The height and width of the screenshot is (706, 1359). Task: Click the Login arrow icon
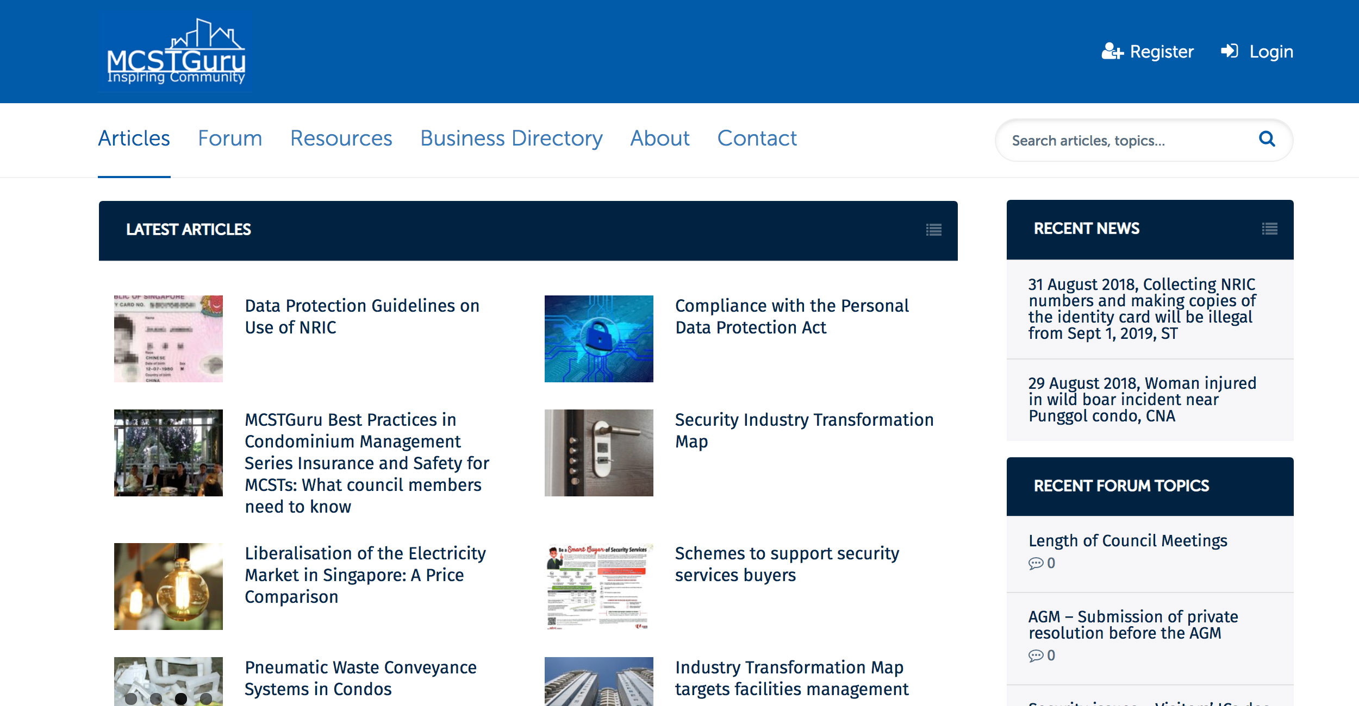tap(1229, 51)
